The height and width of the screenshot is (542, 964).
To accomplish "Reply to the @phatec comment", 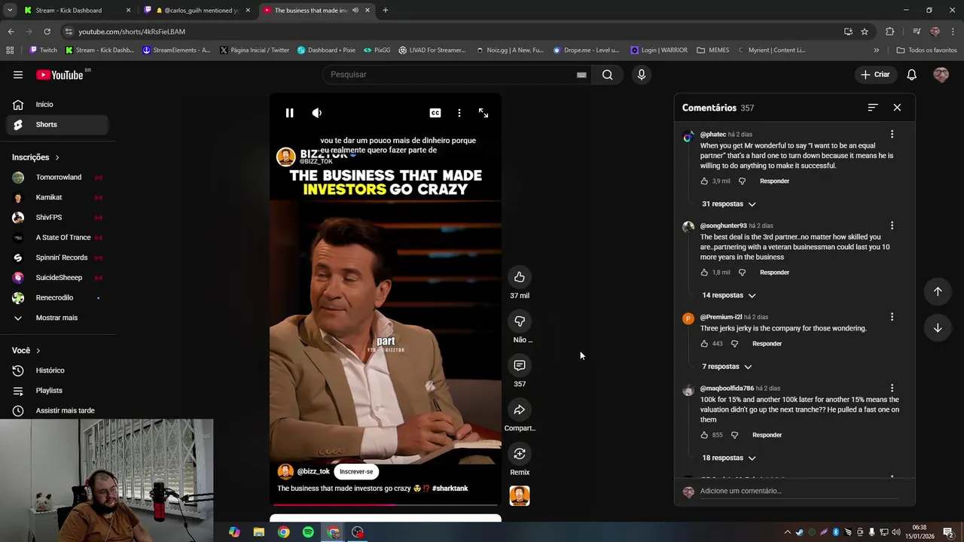I will [x=774, y=181].
